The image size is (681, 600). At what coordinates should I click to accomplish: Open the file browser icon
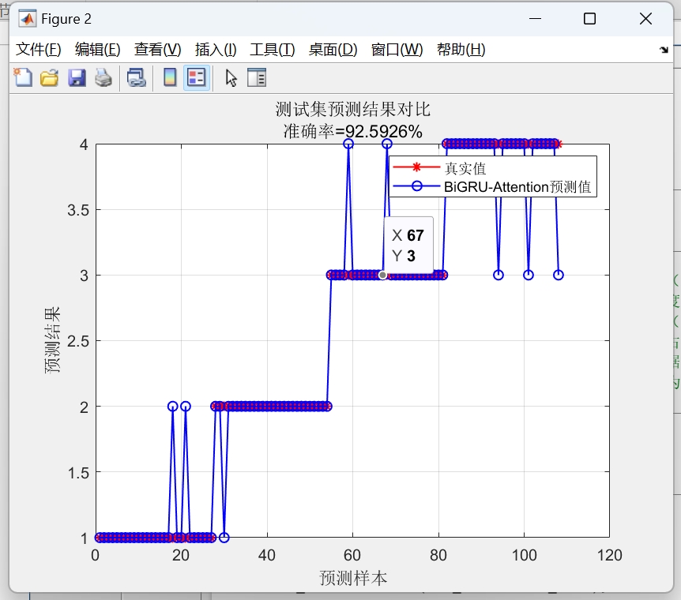tap(49, 77)
